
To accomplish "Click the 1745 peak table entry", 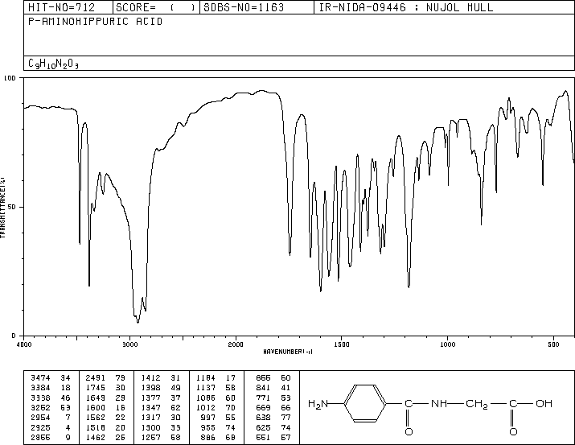I will coord(105,388).
